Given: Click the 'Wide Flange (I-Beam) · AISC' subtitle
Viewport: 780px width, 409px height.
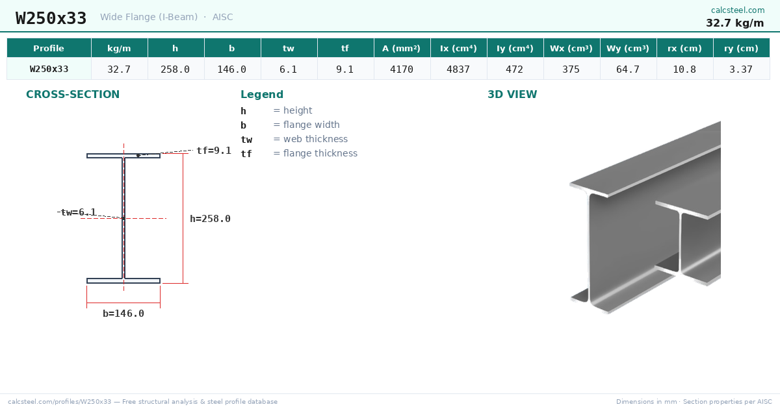Looking at the screenshot, I should click(166, 17).
